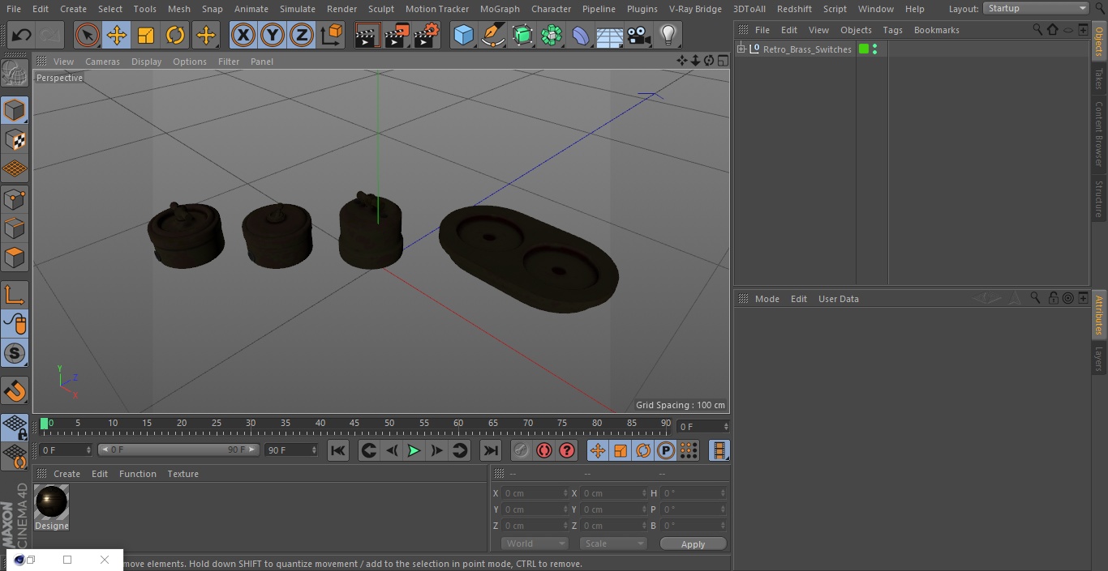Viewport: 1108px width, 571px height.
Task: Click frame 45 on timeline ruler
Action: tap(354, 424)
